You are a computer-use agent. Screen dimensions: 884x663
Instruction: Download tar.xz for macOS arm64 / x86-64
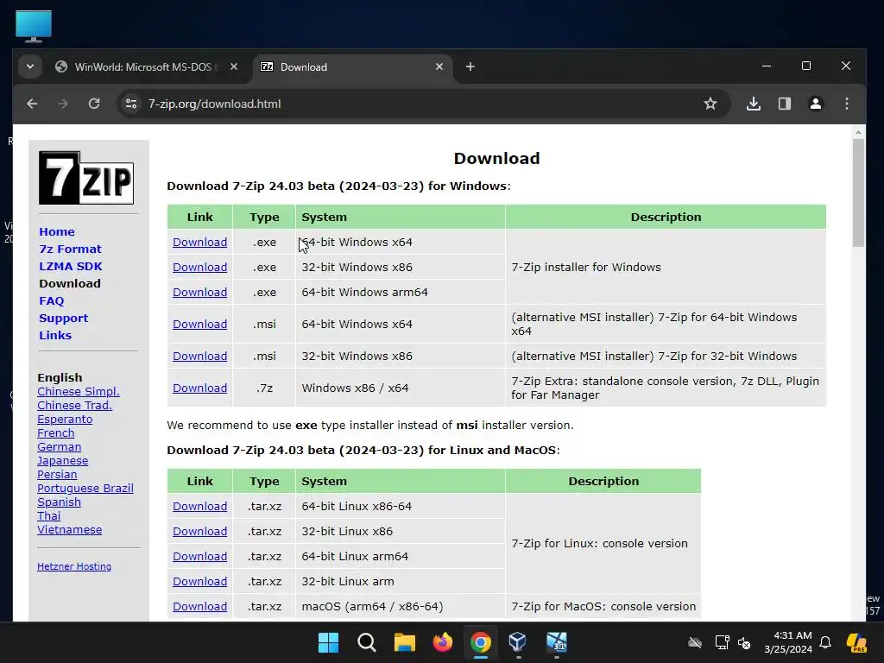(x=199, y=607)
